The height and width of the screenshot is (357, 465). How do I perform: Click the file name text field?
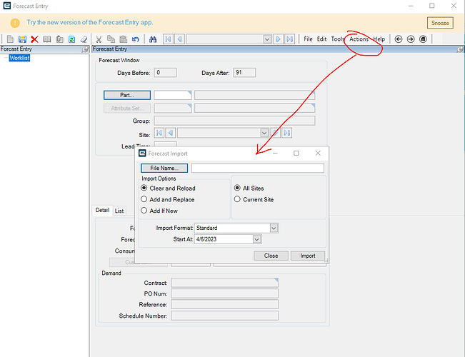tap(257, 168)
